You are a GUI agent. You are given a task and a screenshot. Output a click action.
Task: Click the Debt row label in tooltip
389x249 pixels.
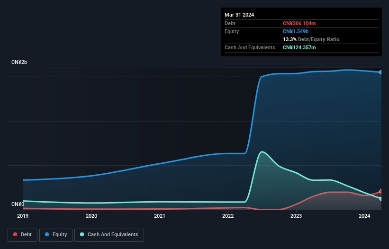(x=230, y=23)
